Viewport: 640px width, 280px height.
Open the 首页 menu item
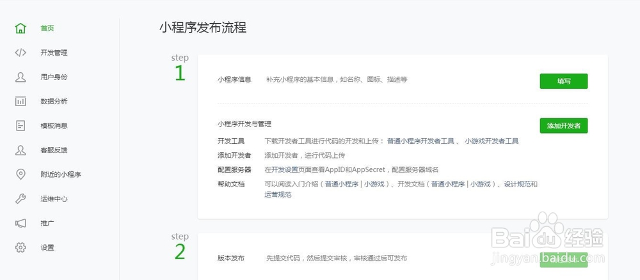[x=47, y=28]
